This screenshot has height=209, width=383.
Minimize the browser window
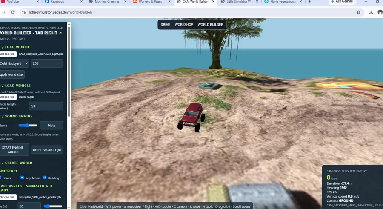pyautogui.click(x=366, y=1)
